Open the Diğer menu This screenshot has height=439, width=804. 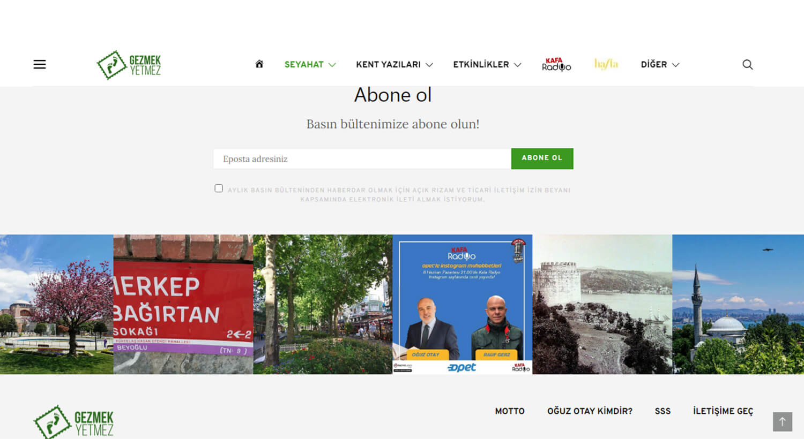pyautogui.click(x=660, y=64)
